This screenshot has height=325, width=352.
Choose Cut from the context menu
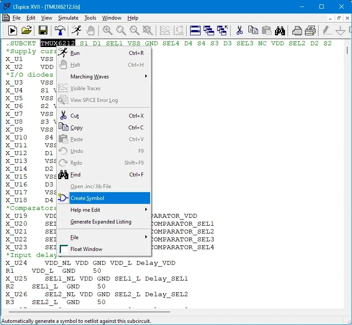point(104,116)
